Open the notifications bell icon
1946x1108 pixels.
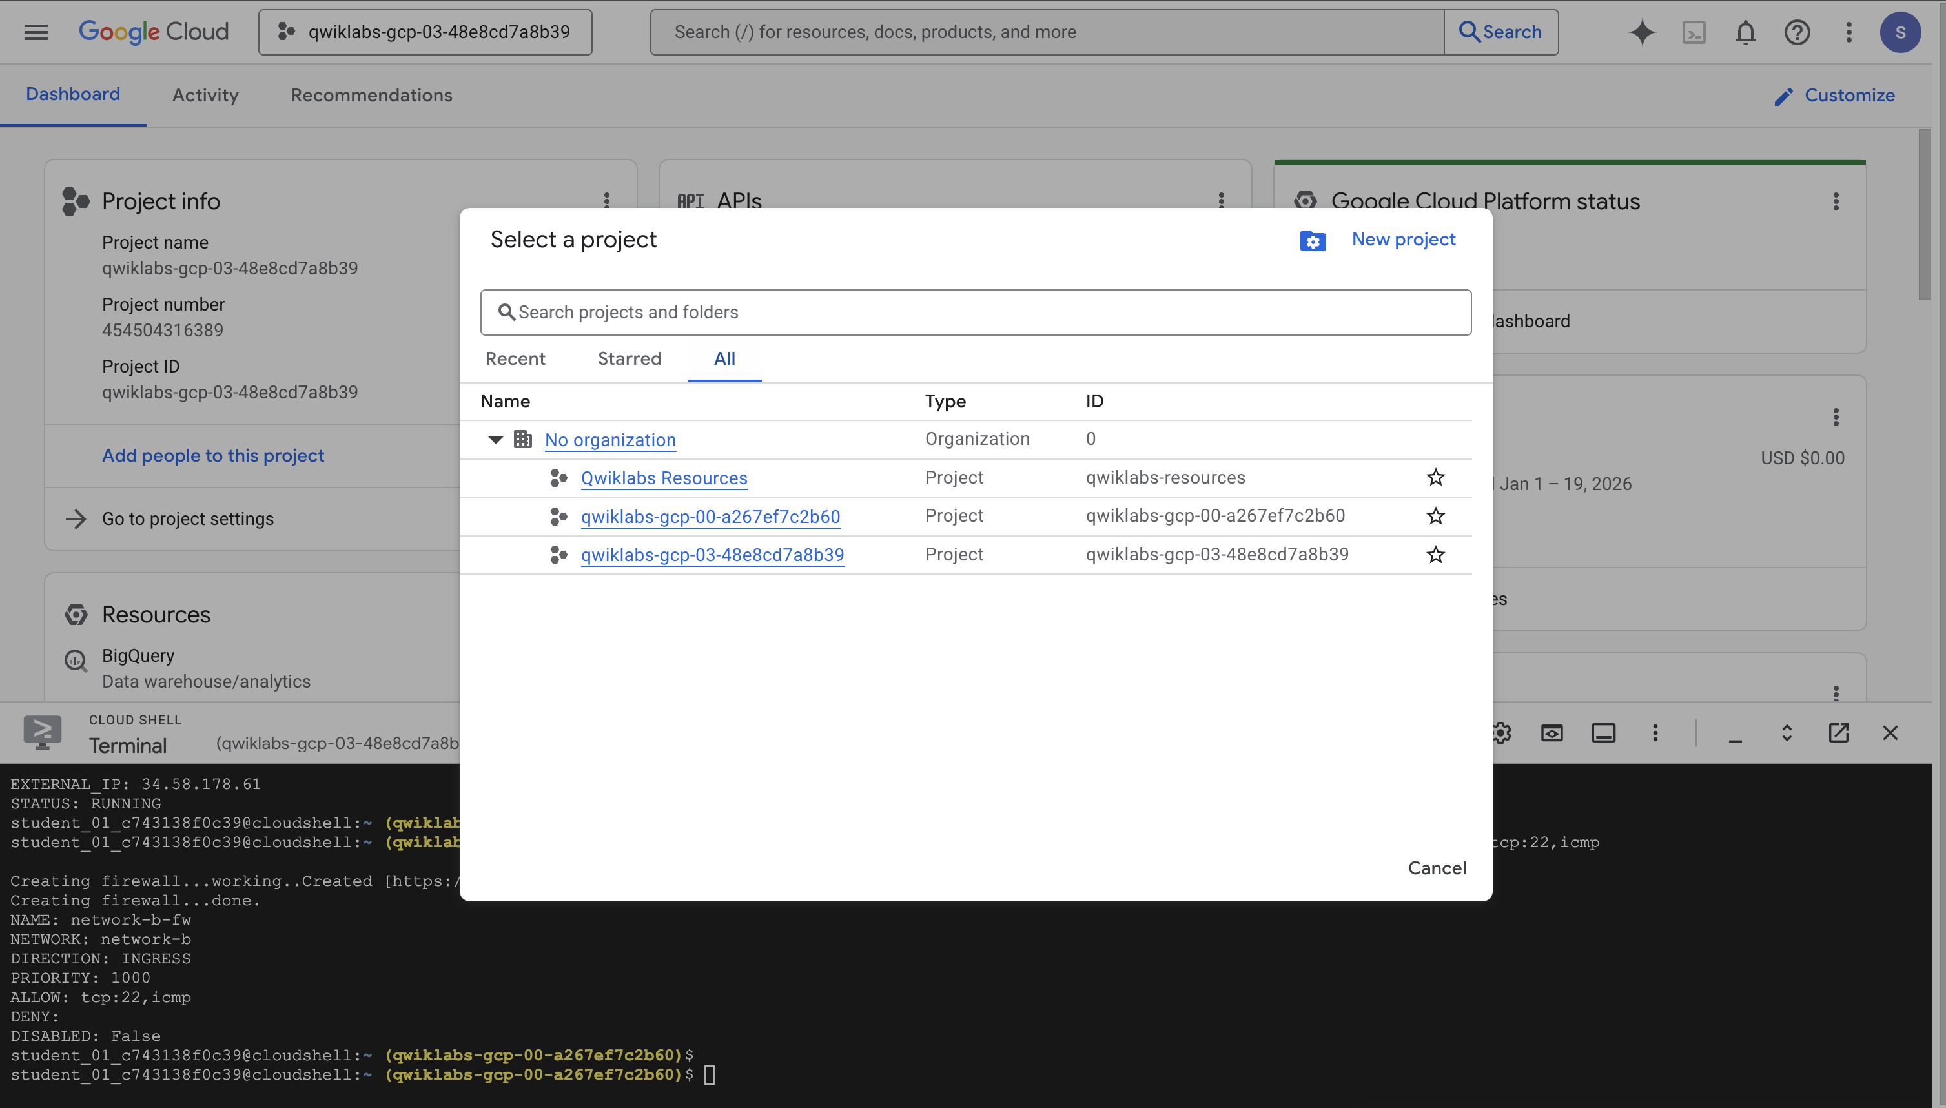[x=1745, y=32]
